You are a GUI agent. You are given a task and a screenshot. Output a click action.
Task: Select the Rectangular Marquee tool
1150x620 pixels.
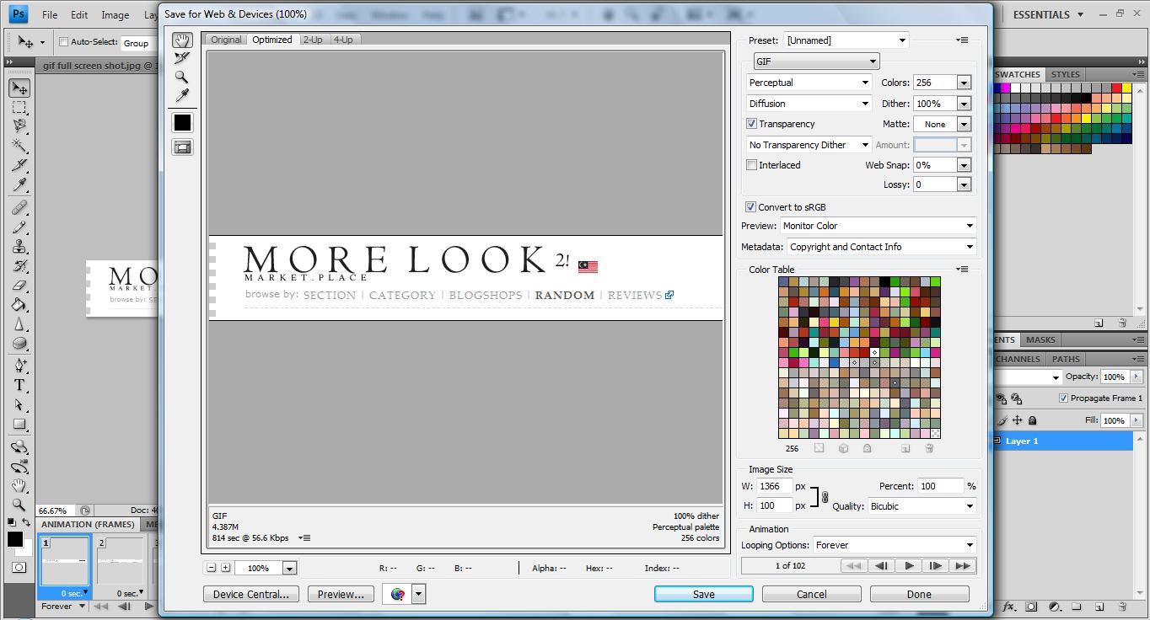pyautogui.click(x=19, y=108)
